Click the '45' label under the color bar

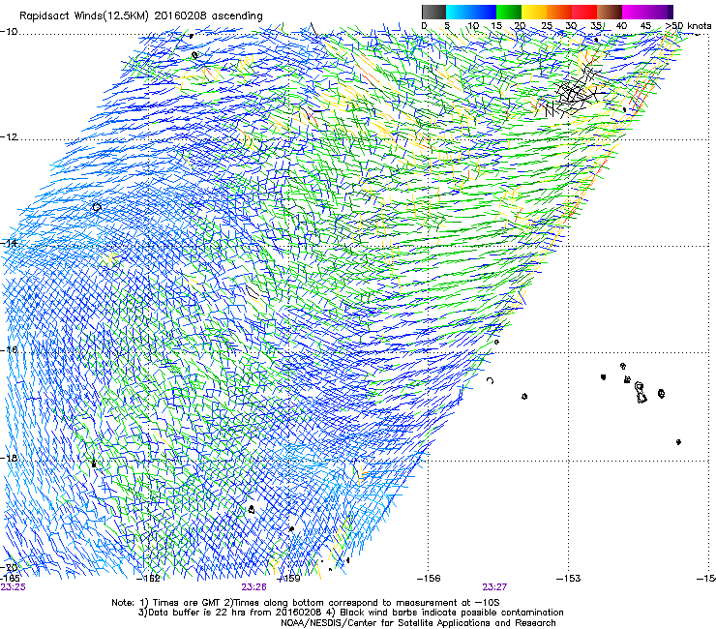[645, 25]
